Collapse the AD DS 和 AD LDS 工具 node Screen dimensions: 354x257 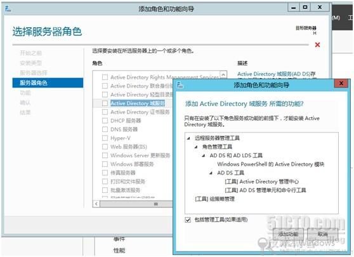click(204, 155)
